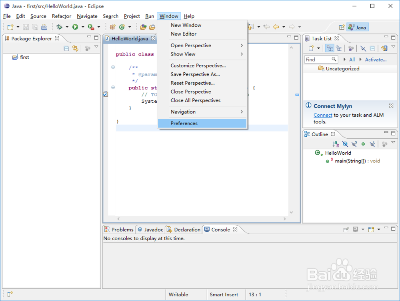The width and height of the screenshot is (400, 301).
Task: Click Synchronize Changed icon in Task List
Action: [x=384, y=48]
